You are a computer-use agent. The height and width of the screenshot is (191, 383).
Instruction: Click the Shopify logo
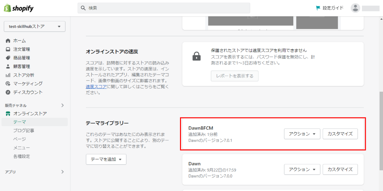[19, 8]
